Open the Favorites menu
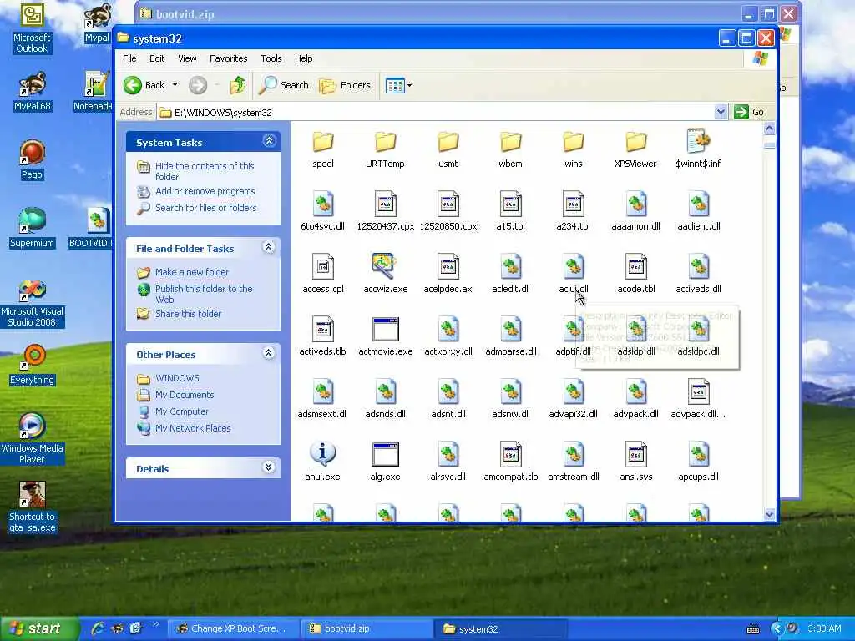The width and height of the screenshot is (855, 641). click(229, 58)
